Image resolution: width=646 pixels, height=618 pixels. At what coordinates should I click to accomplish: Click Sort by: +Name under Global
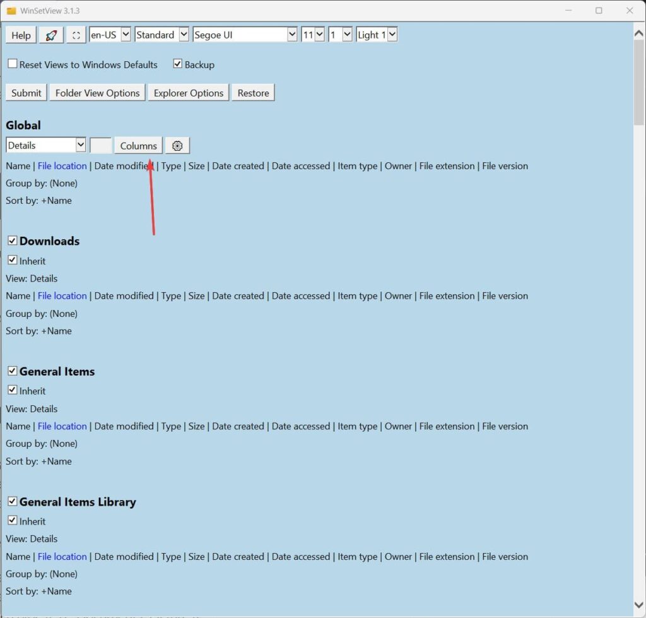[x=38, y=200]
